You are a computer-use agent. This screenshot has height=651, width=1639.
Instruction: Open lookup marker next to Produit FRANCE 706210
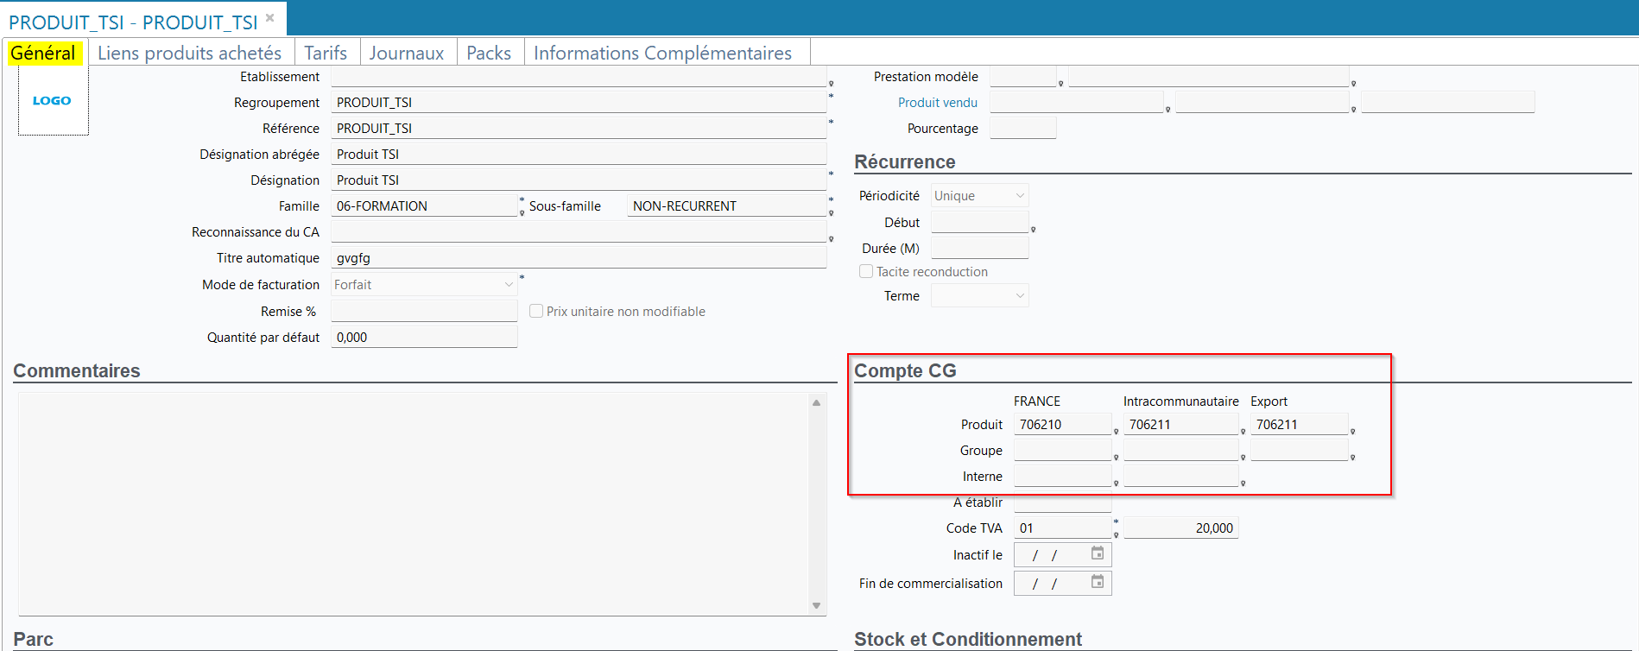pos(1116,432)
